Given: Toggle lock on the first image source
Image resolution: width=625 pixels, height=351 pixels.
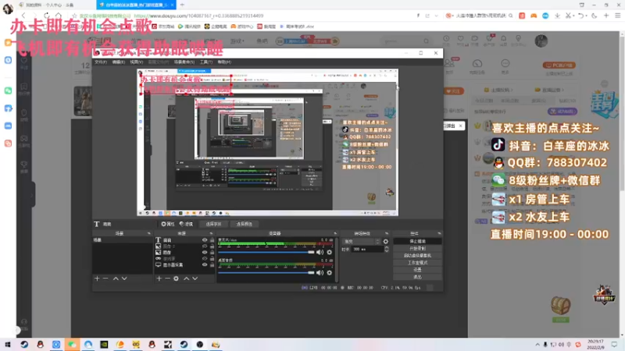Looking at the screenshot, I should click(x=212, y=246).
